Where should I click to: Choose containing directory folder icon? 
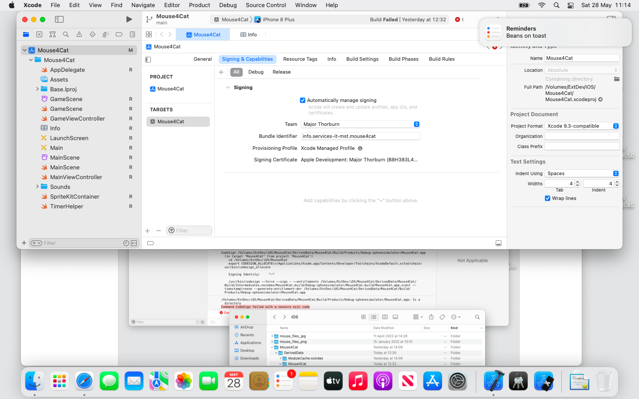click(x=616, y=79)
